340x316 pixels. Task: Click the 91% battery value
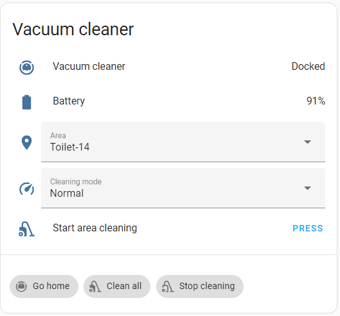(316, 101)
